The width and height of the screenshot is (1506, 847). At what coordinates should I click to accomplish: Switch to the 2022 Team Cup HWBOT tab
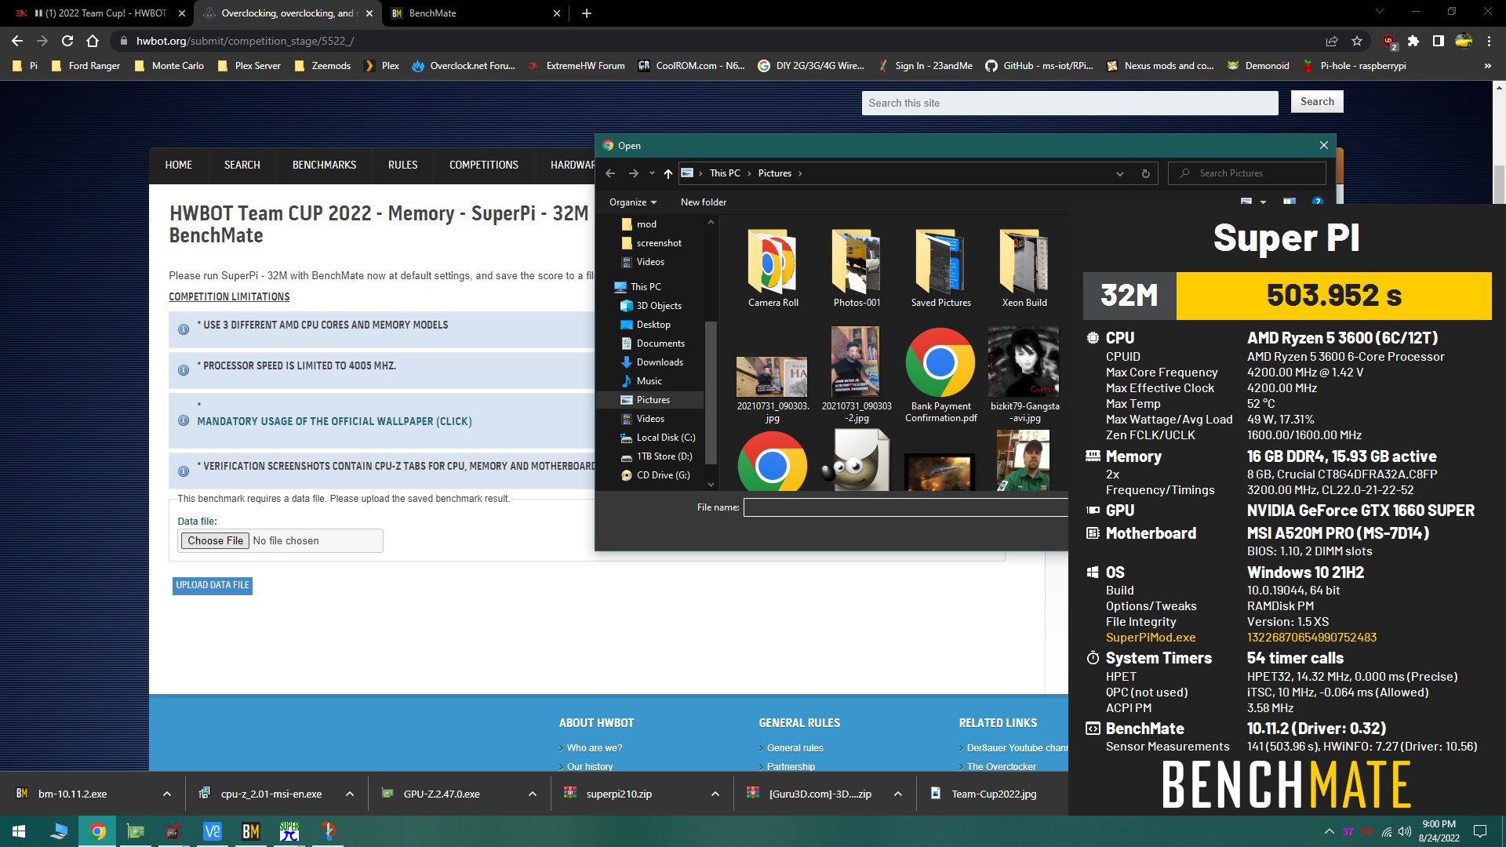tap(100, 13)
